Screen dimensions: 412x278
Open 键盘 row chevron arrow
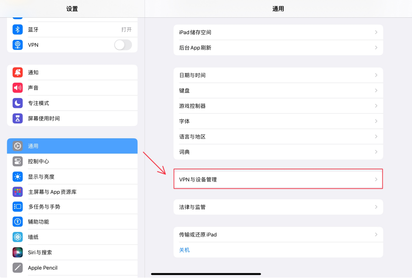tap(376, 91)
